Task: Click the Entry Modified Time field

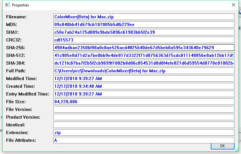Action: point(144,94)
